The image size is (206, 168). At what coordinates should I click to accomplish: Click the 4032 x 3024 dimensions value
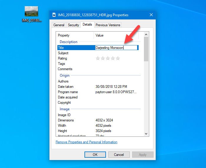104,120
